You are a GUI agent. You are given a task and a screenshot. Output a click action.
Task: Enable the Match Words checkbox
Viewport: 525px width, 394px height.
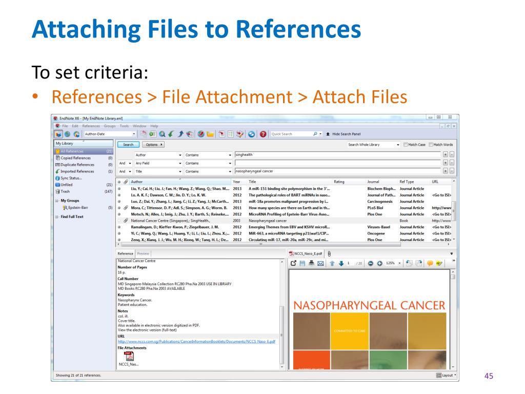click(431, 145)
